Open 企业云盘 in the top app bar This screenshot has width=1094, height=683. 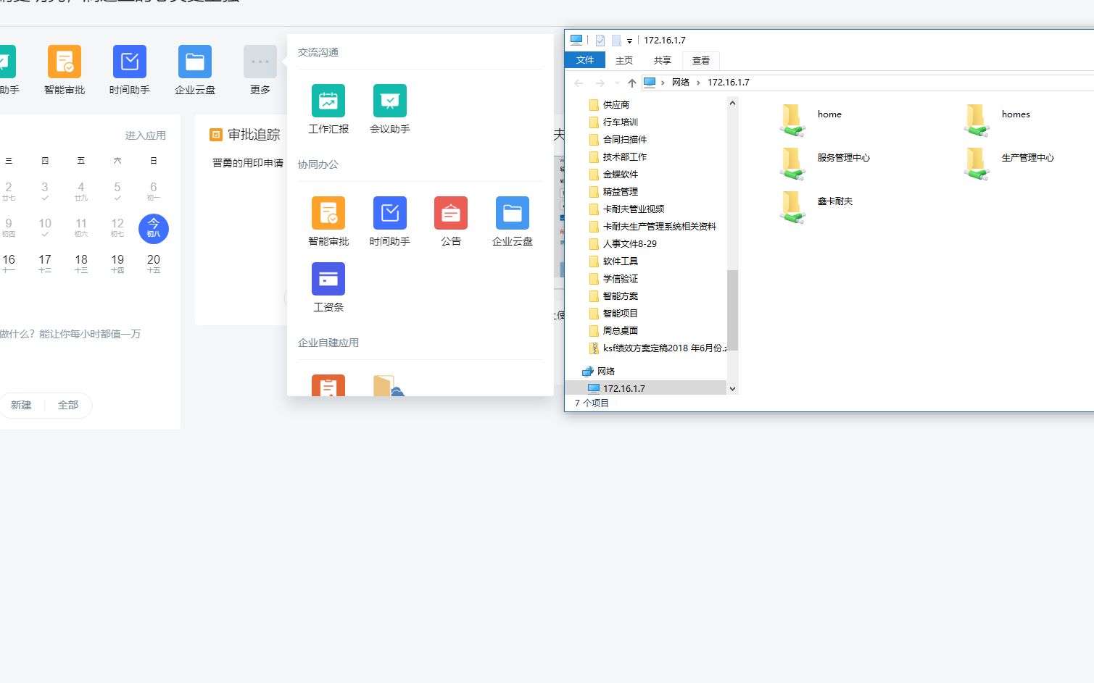pos(195,70)
